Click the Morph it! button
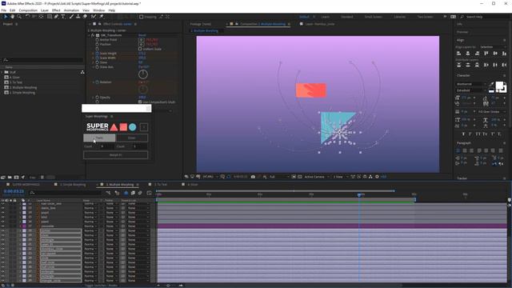The width and height of the screenshot is (512, 288). tap(115, 154)
